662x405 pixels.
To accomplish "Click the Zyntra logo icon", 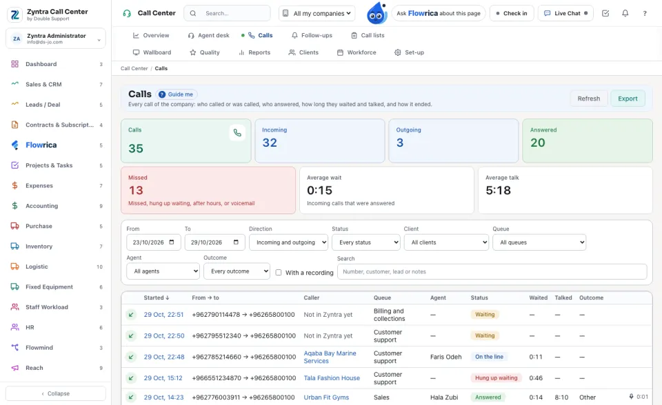I will tap(14, 14).
